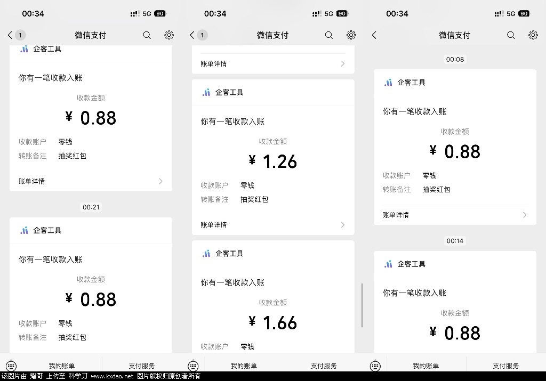
Task: Tap 抽奖红包 remark under the 00:08 timestamp
Action: (x=436, y=190)
